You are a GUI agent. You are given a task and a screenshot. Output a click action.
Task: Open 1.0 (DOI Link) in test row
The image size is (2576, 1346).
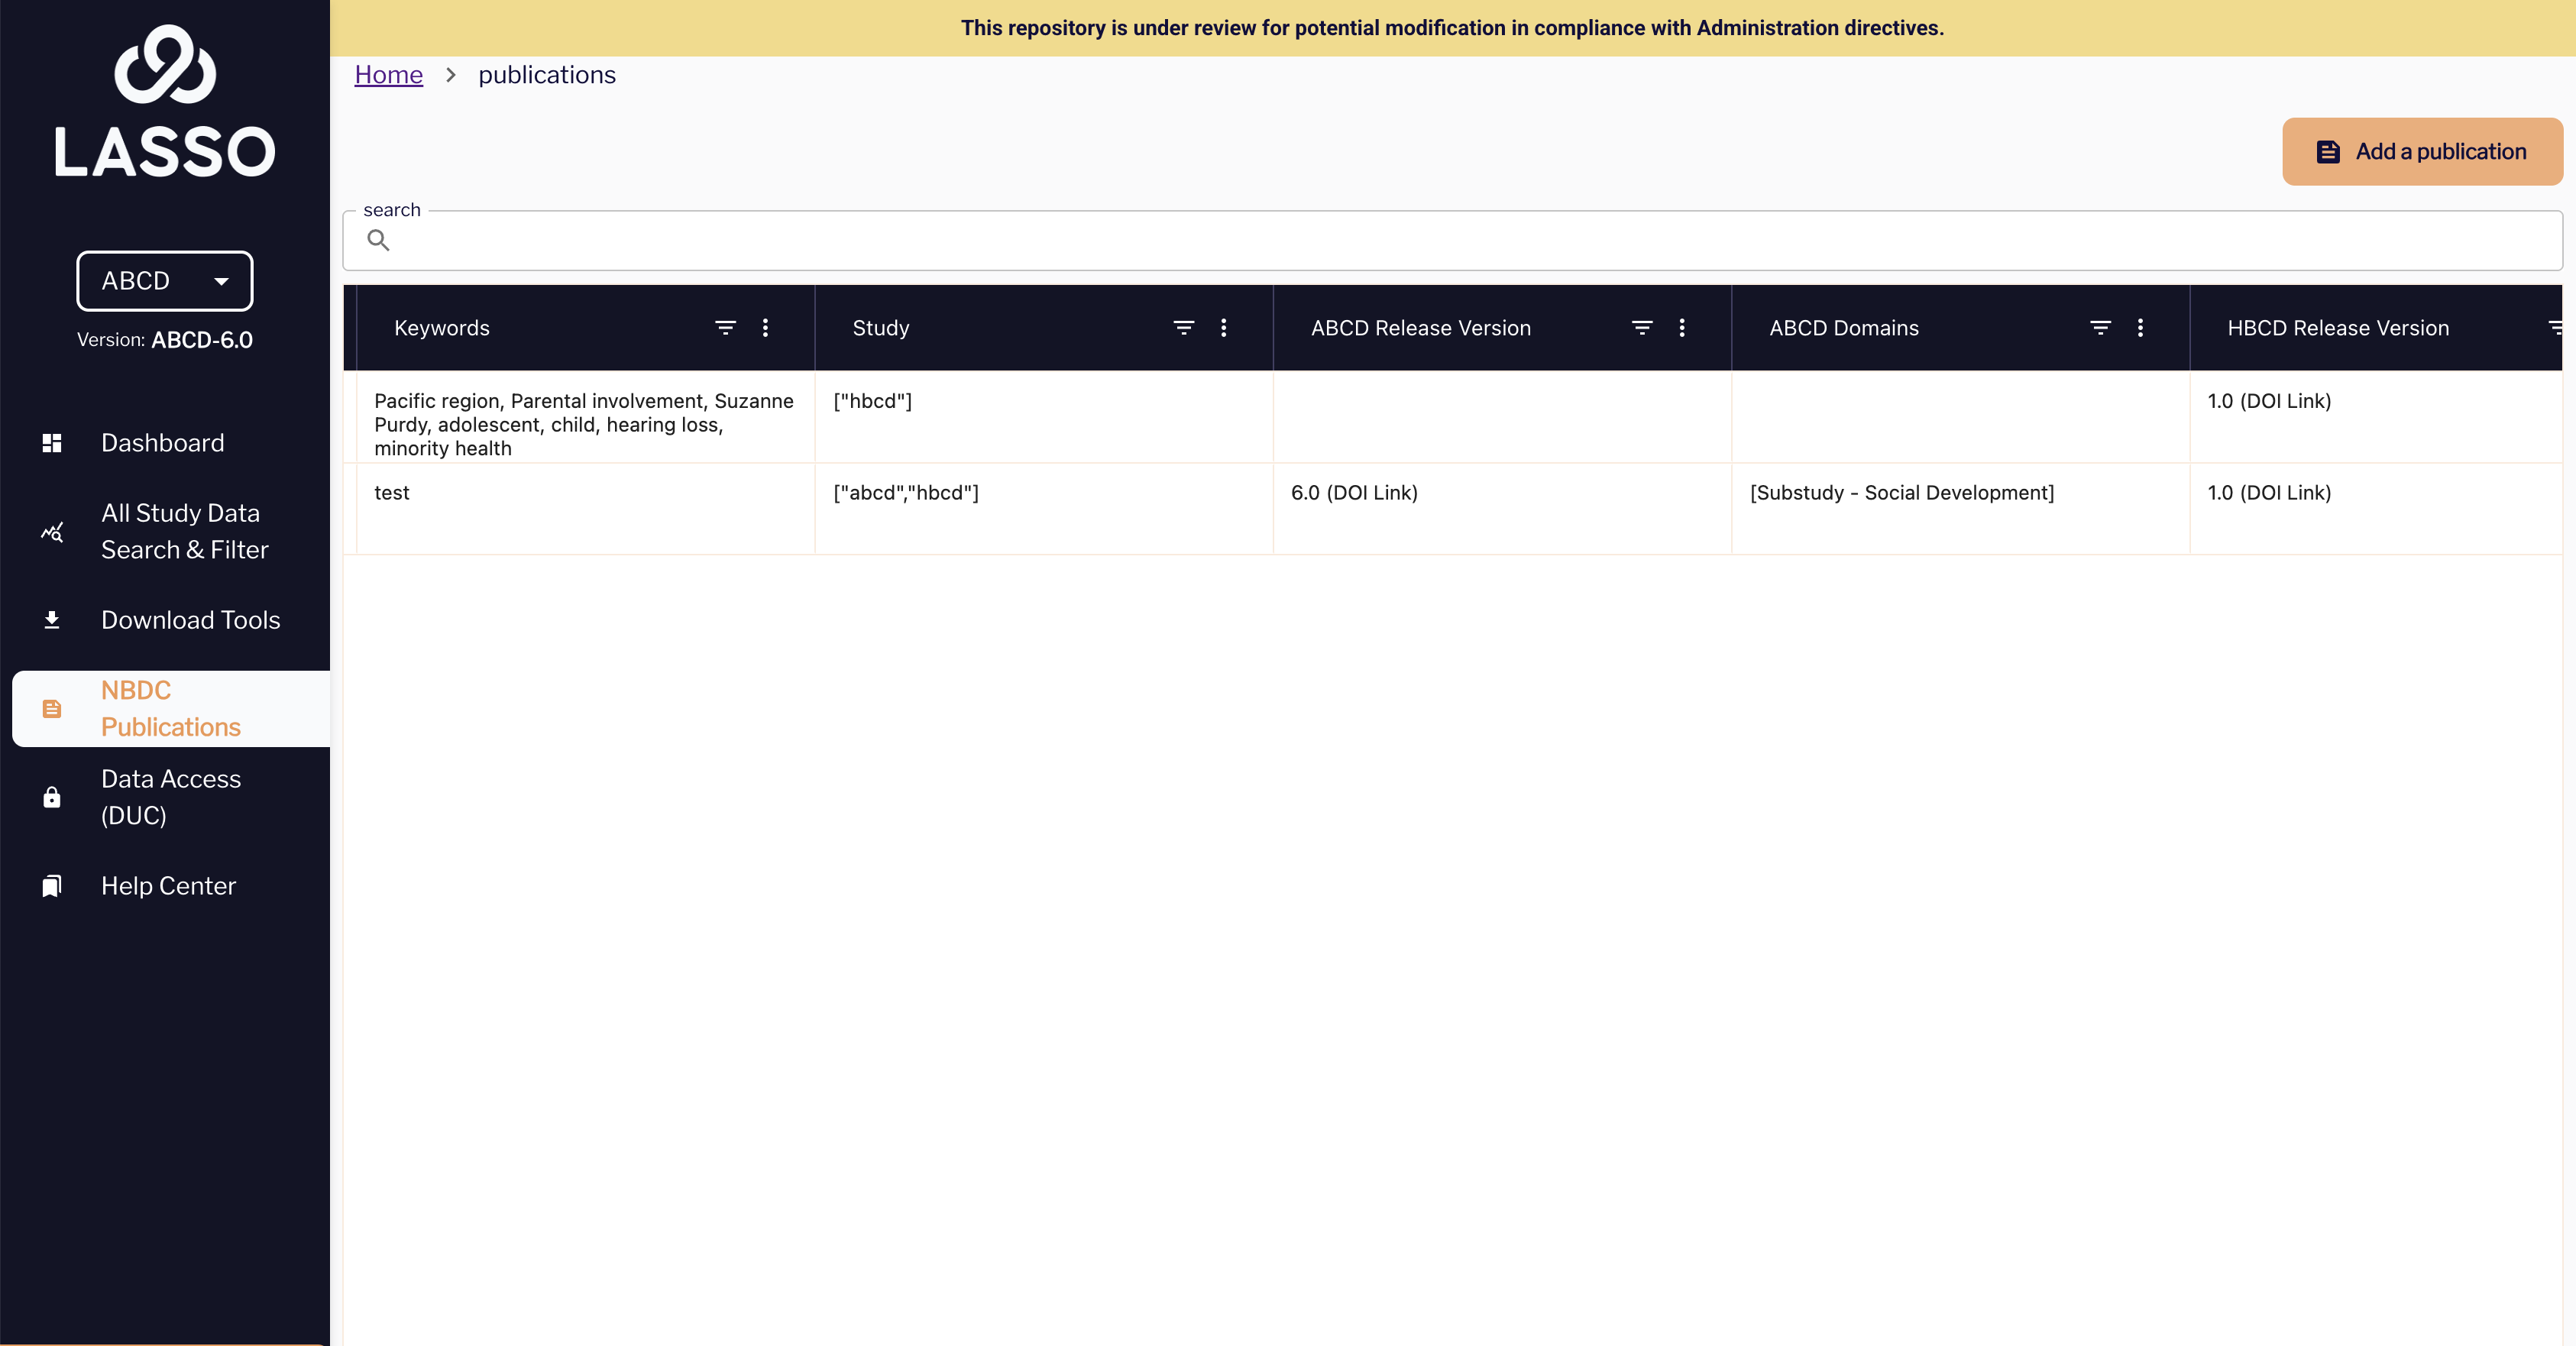2269,493
